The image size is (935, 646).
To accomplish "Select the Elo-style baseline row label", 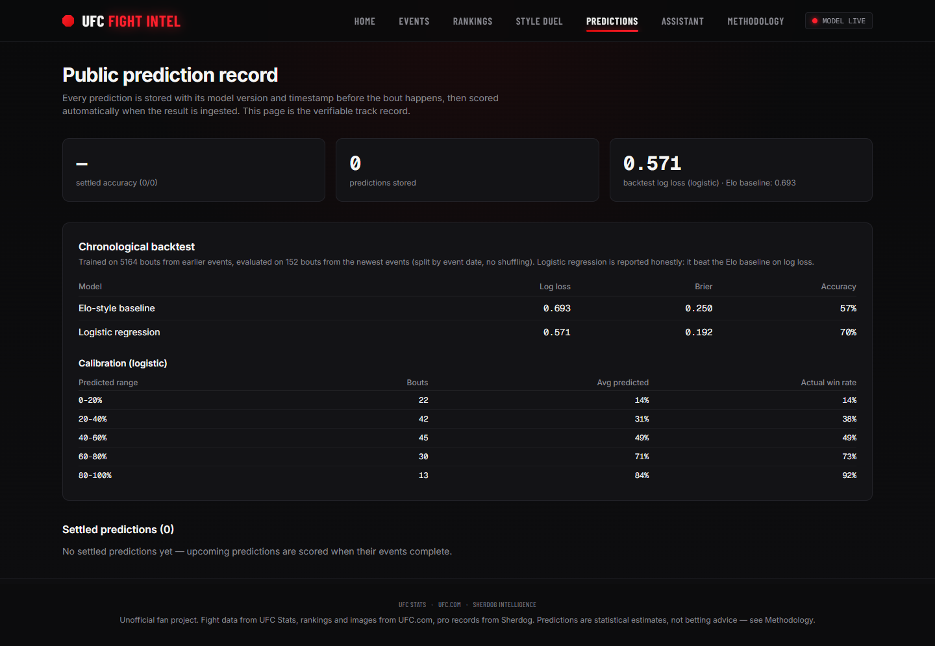I will pos(117,308).
